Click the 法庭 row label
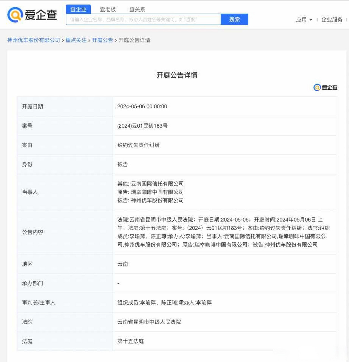Screen dimensions: 349x362 tap(27, 341)
